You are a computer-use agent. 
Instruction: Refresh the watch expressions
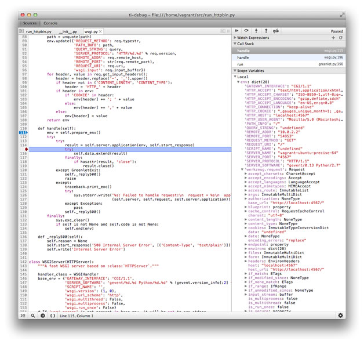coord(341,37)
